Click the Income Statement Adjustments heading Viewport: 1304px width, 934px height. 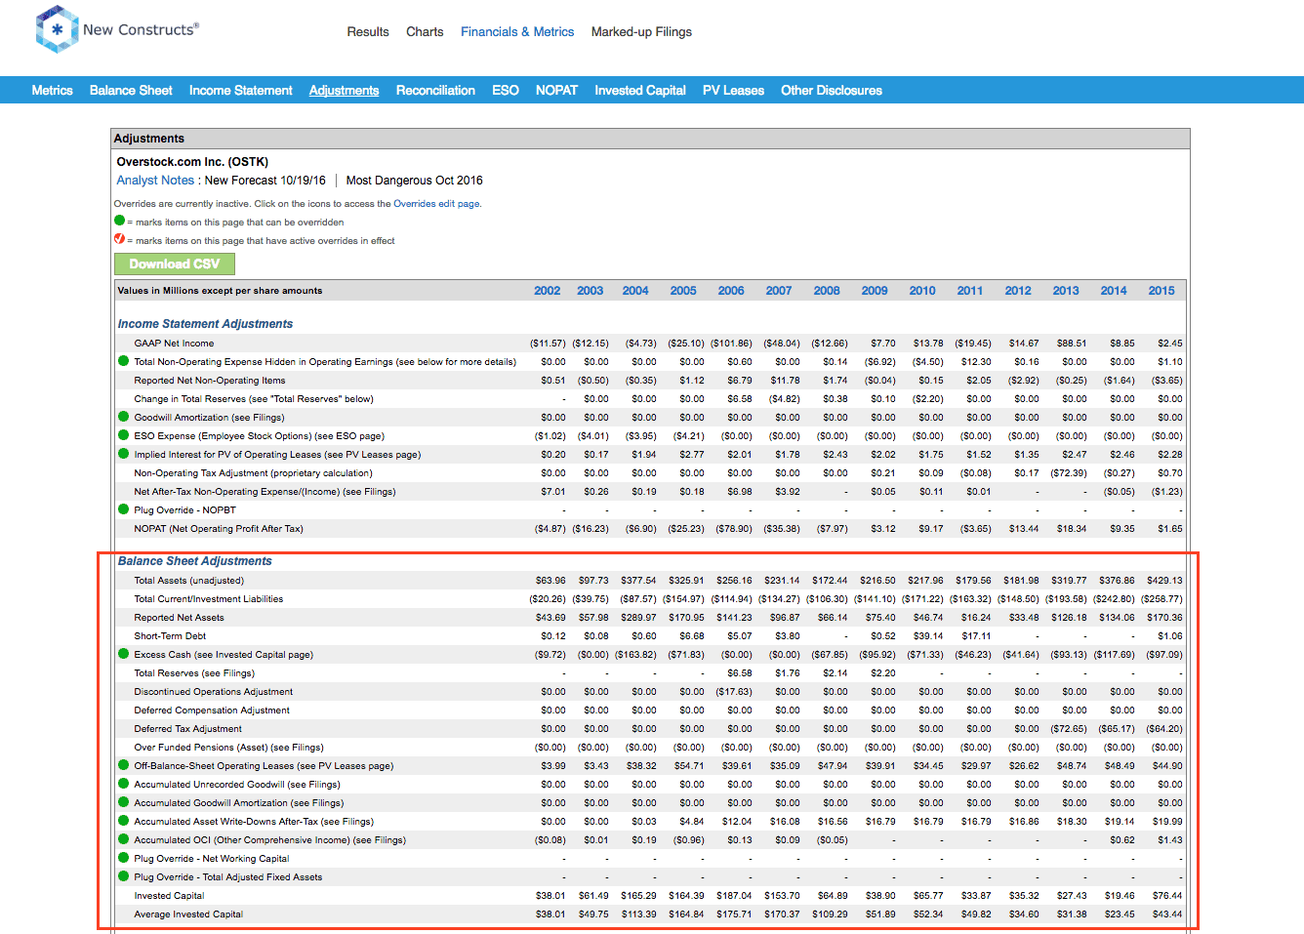[x=205, y=324]
